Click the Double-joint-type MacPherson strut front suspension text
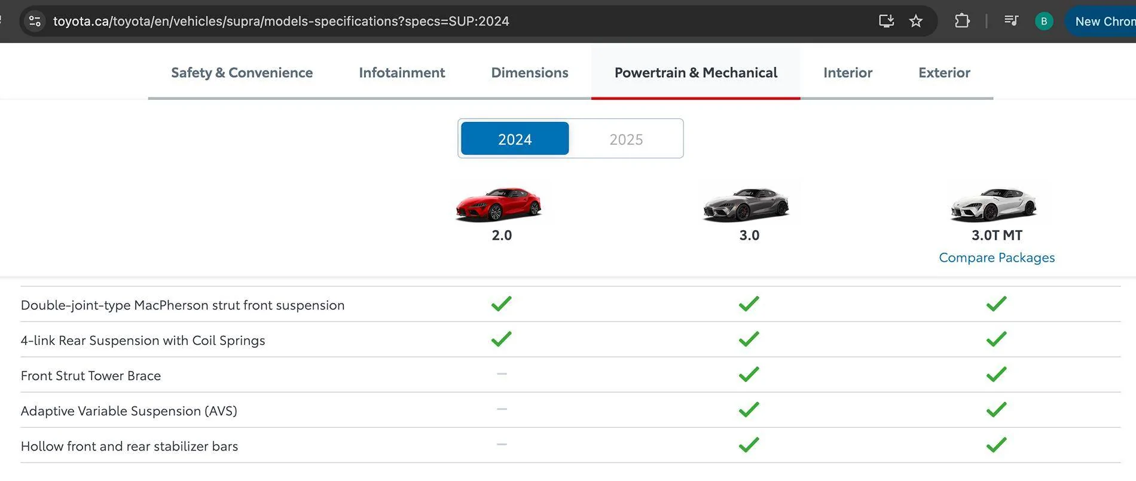The height and width of the screenshot is (481, 1136). point(182,305)
